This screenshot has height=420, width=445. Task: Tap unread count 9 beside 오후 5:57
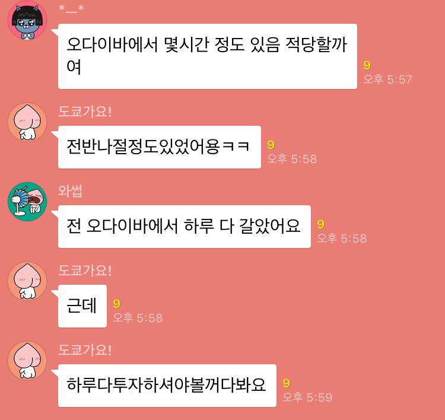click(x=367, y=66)
